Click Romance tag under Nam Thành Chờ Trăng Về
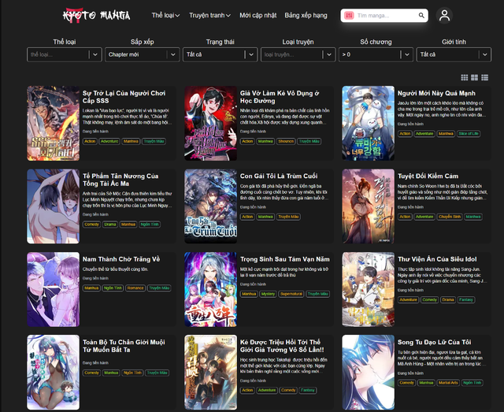 pyautogui.click(x=135, y=288)
